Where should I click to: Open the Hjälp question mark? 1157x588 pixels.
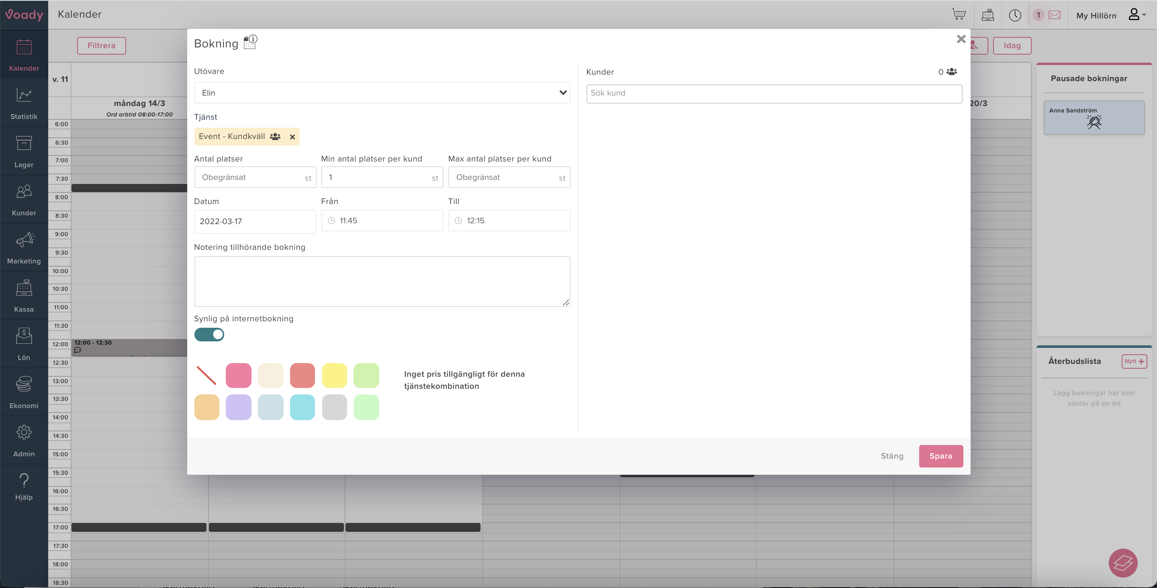click(x=24, y=486)
